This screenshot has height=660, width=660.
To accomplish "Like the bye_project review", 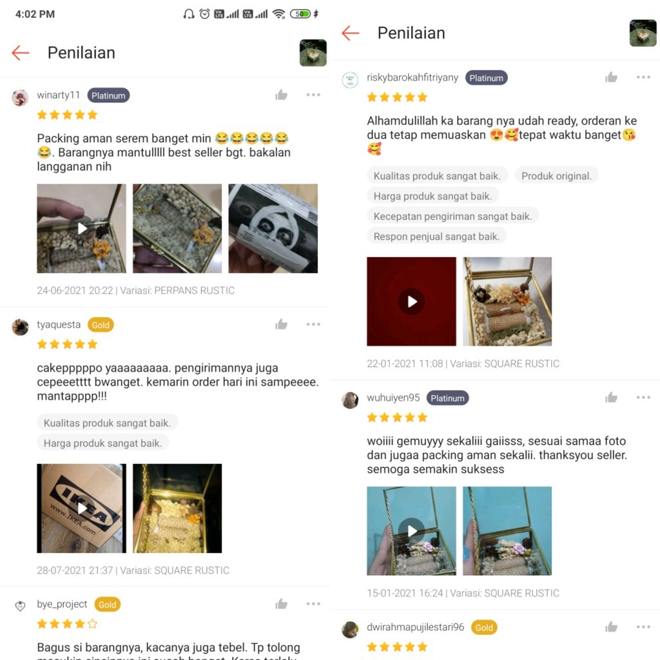I will pyautogui.click(x=281, y=604).
